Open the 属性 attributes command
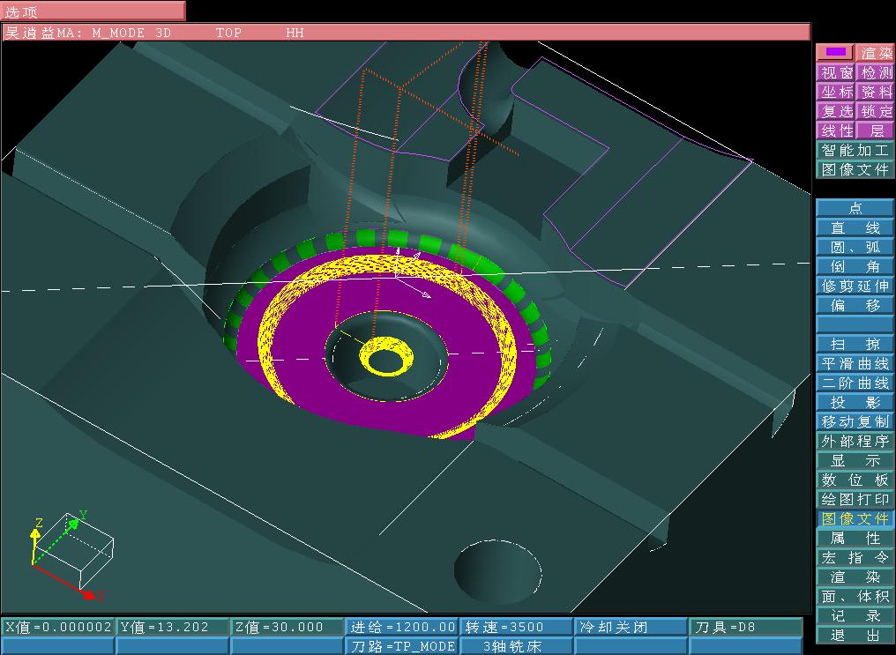896x655 pixels. click(x=855, y=538)
